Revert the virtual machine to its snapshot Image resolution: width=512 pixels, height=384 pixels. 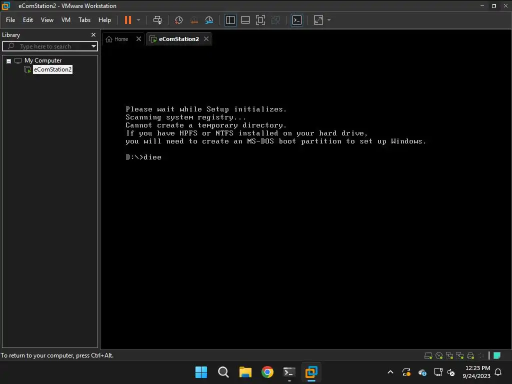(x=194, y=20)
